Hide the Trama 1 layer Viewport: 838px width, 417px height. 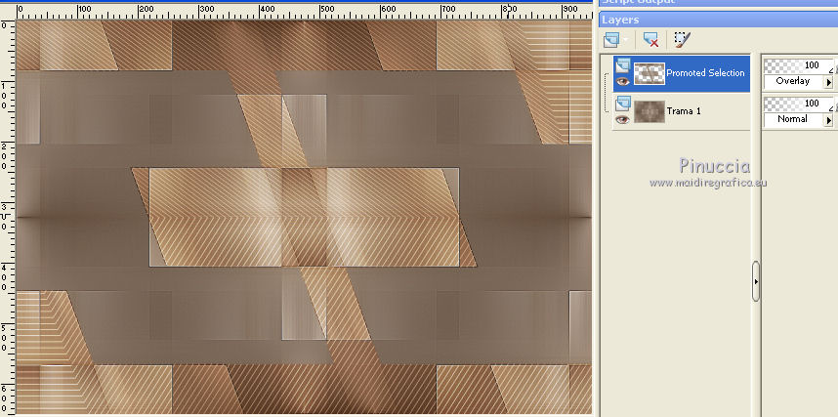pos(622,119)
